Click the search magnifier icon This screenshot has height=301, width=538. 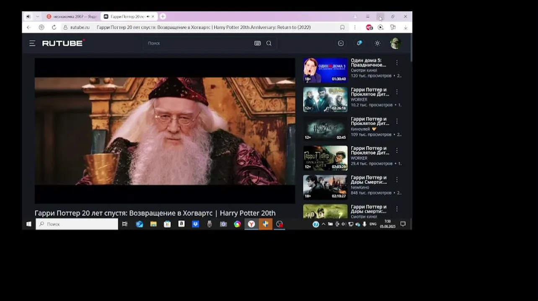269,43
